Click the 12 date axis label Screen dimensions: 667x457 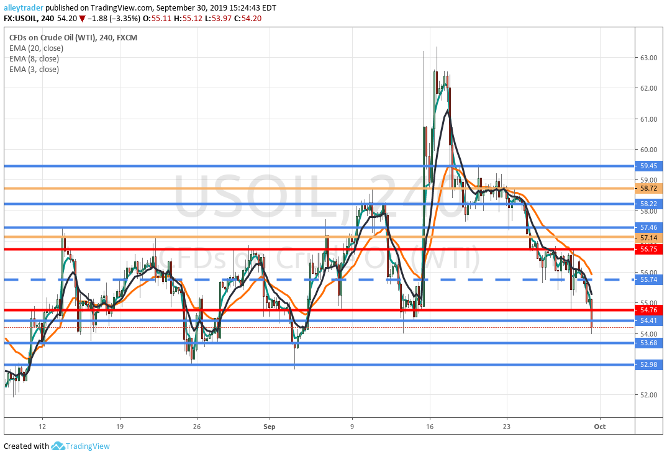(42, 427)
